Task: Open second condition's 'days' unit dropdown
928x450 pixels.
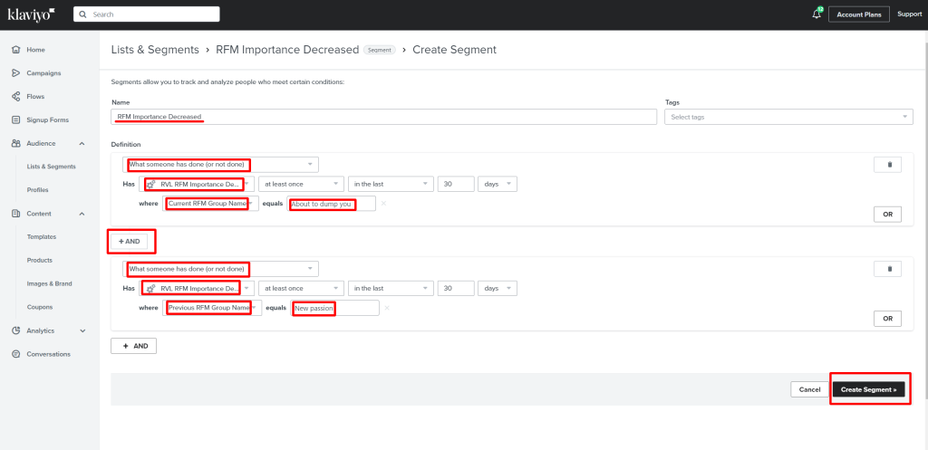Action: click(498, 288)
